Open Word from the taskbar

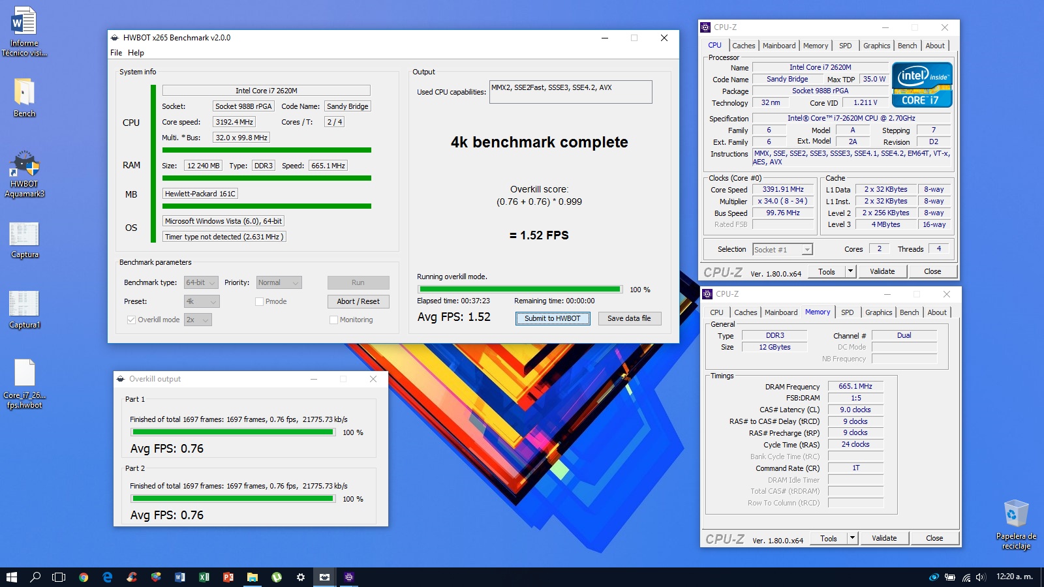tap(180, 577)
